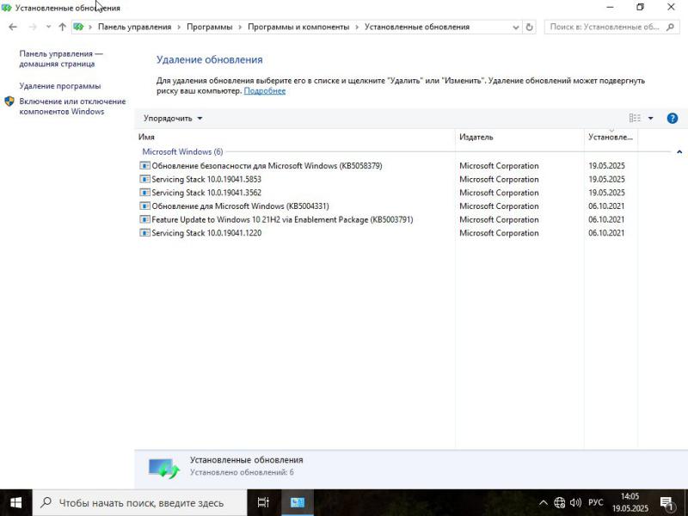Click the icon of KB5058379 update

[144, 166]
